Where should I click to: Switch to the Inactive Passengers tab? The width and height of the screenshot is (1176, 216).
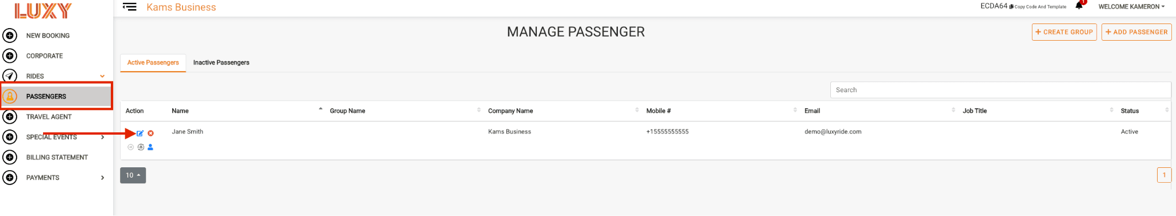[x=221, y=62]
